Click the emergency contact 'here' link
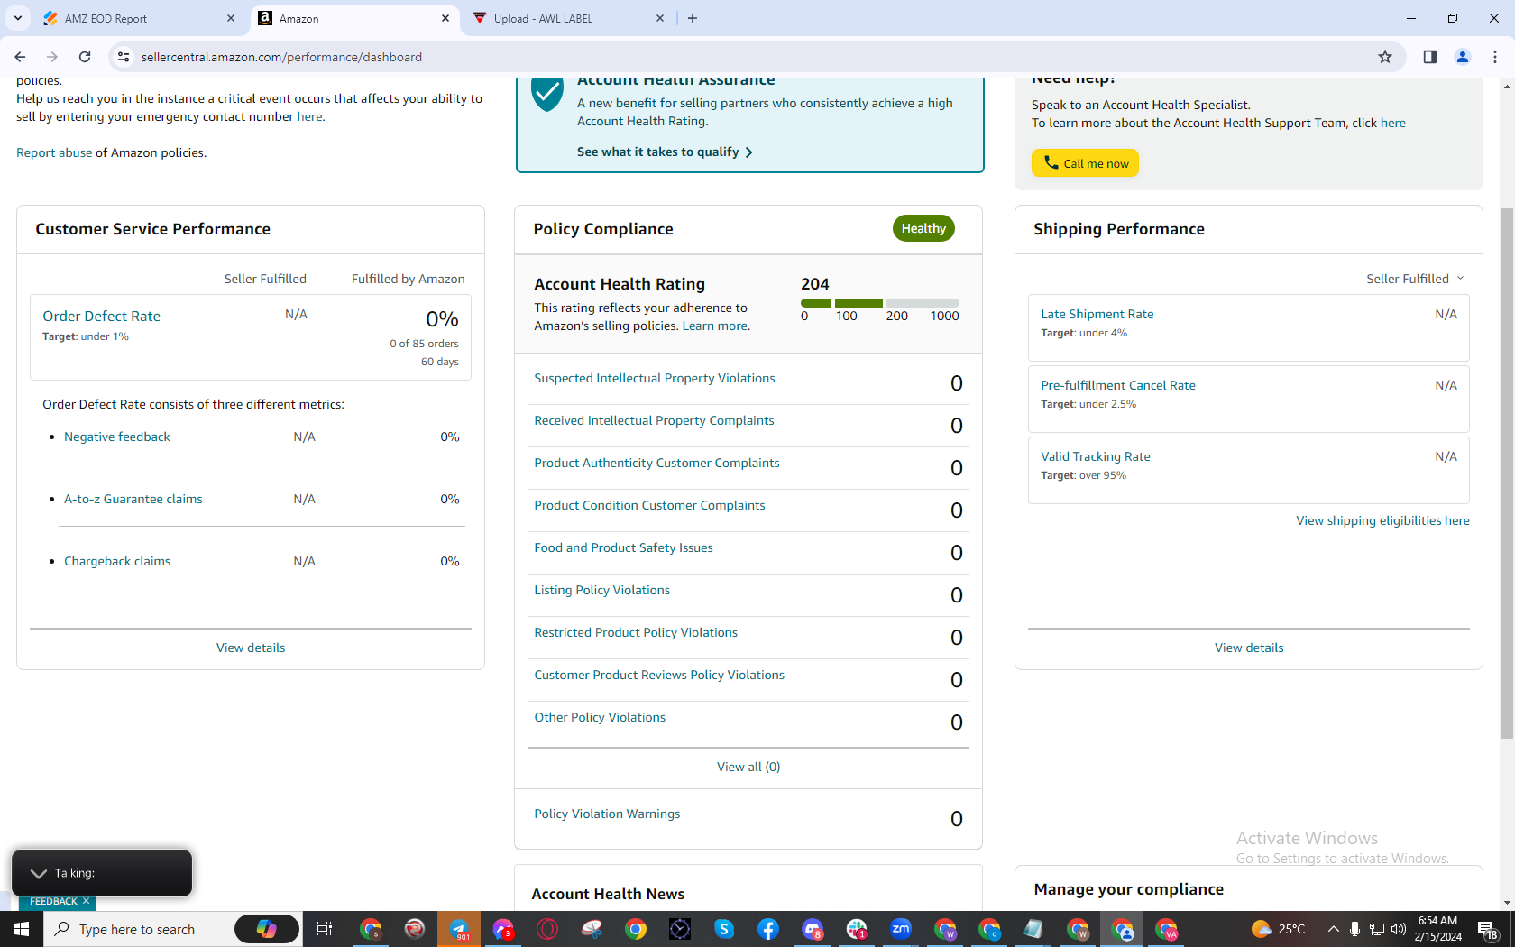The height and width of the screenshot is (947, 1515). click(x=309, y=116)
